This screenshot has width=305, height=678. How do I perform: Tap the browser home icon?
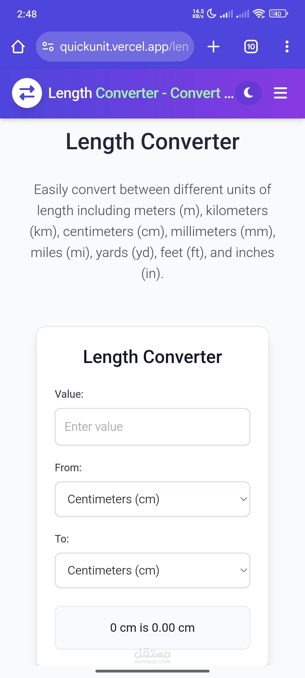(18, 46)
